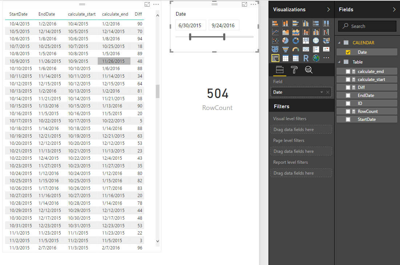
Task: Select the Scatter chart visualization
Action: tap(275, 41)
